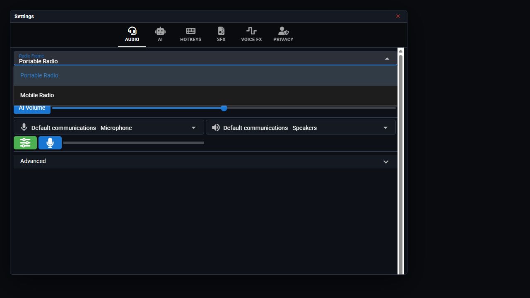Open the Hotkeys tab
The width and height of the screenshot is (530, 298).
(190, 35)
